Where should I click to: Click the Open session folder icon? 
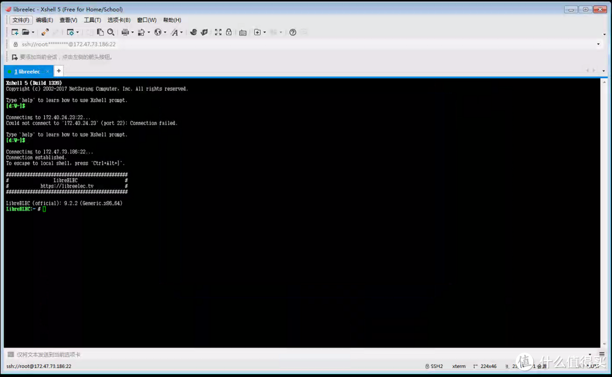click(25, 32)
